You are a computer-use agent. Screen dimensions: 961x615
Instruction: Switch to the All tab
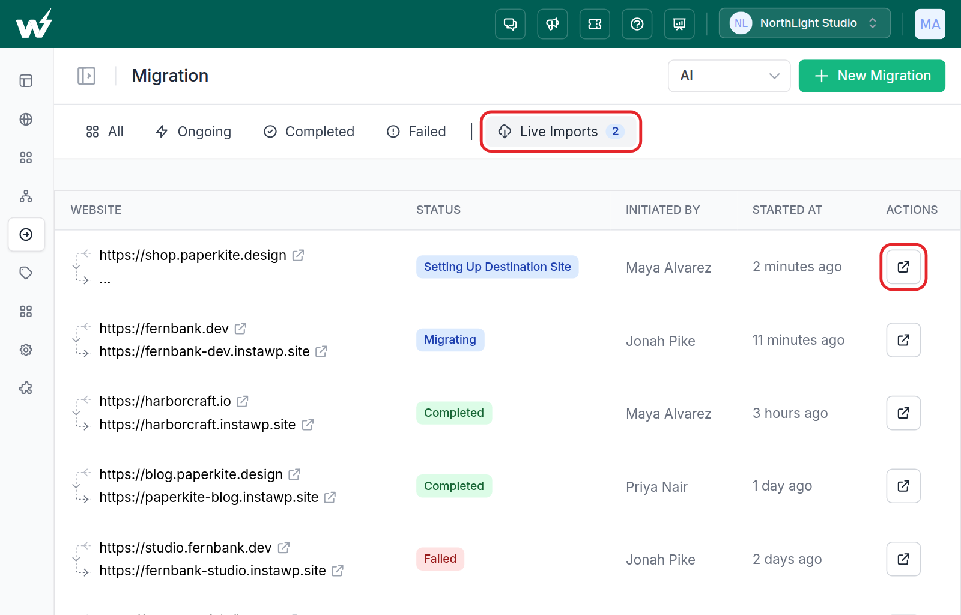(x=105, y=132)
